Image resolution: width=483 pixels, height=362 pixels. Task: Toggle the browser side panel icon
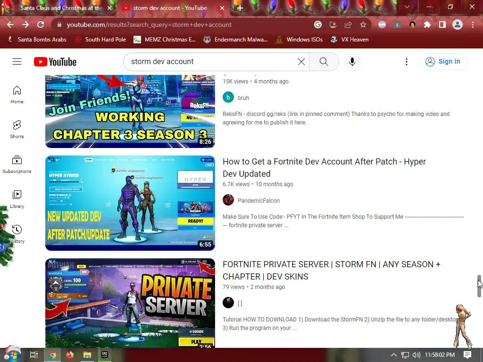pos(442,25)
